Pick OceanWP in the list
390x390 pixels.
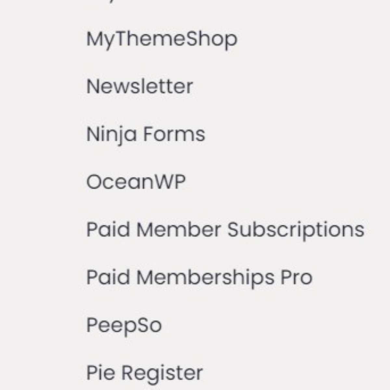136,182
